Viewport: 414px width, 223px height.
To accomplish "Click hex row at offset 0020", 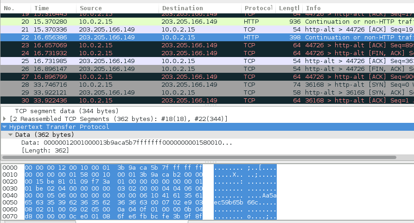I will (114, 182).
